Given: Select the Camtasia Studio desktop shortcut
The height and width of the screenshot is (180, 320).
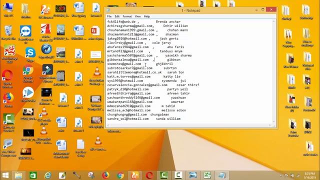Looking at the screenshot, I should point(9,122).
